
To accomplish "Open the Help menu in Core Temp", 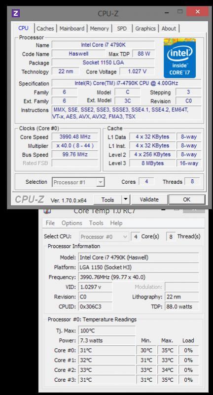I will (116, 223).
